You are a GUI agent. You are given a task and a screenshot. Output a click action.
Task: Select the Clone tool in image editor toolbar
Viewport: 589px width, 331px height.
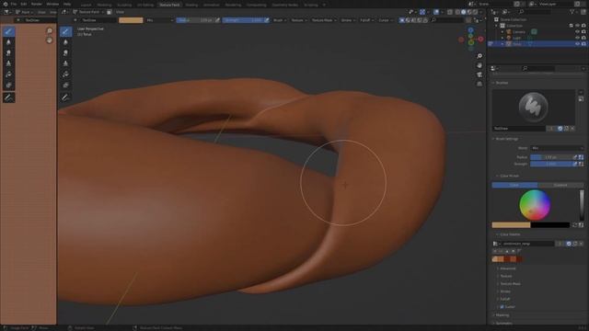click(8, 63)
